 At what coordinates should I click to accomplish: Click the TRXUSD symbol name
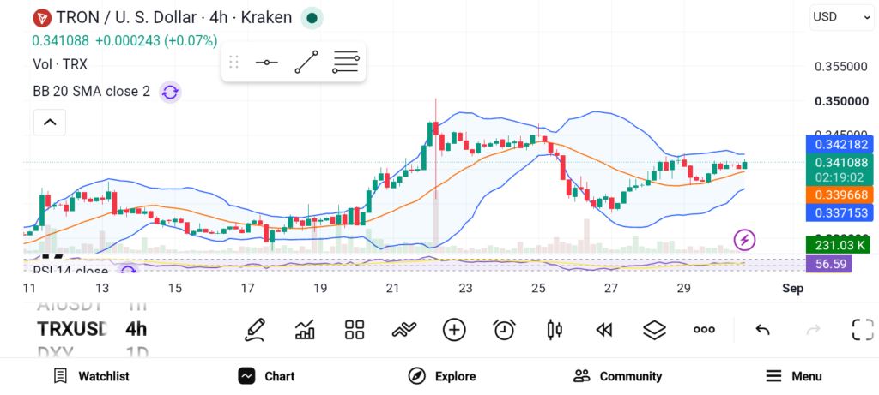coord(72,329)
